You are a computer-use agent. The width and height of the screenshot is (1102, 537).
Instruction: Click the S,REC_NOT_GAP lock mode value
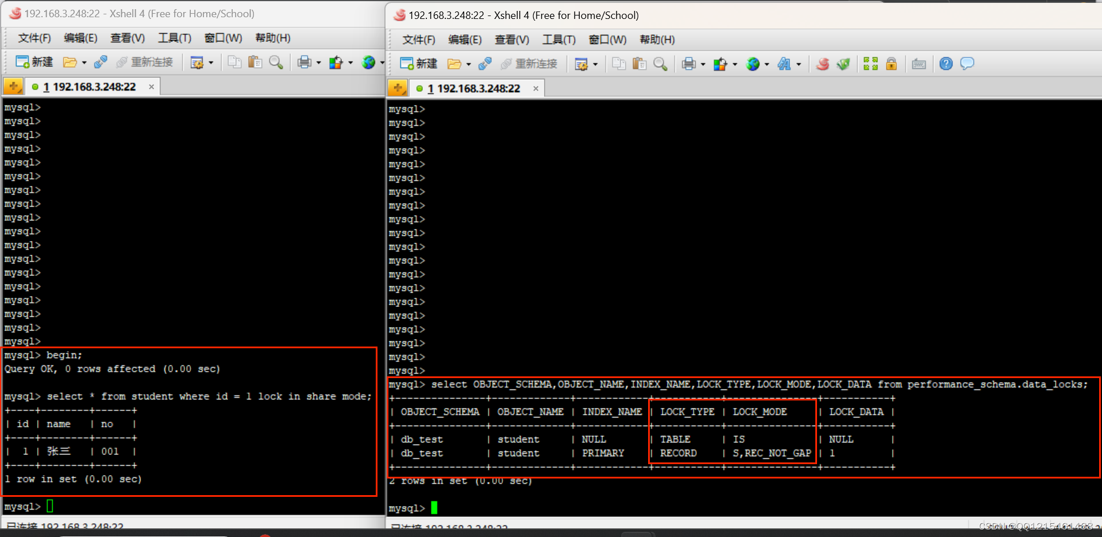[772, 453]
